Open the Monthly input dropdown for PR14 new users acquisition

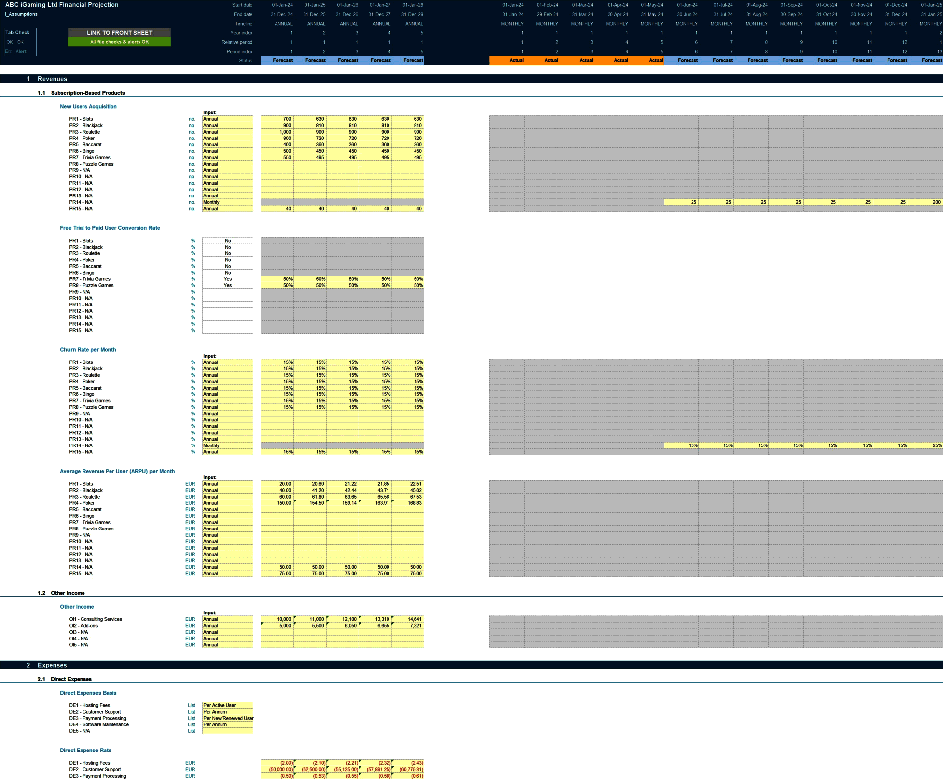pyautogui.click(x=228, y=202)
